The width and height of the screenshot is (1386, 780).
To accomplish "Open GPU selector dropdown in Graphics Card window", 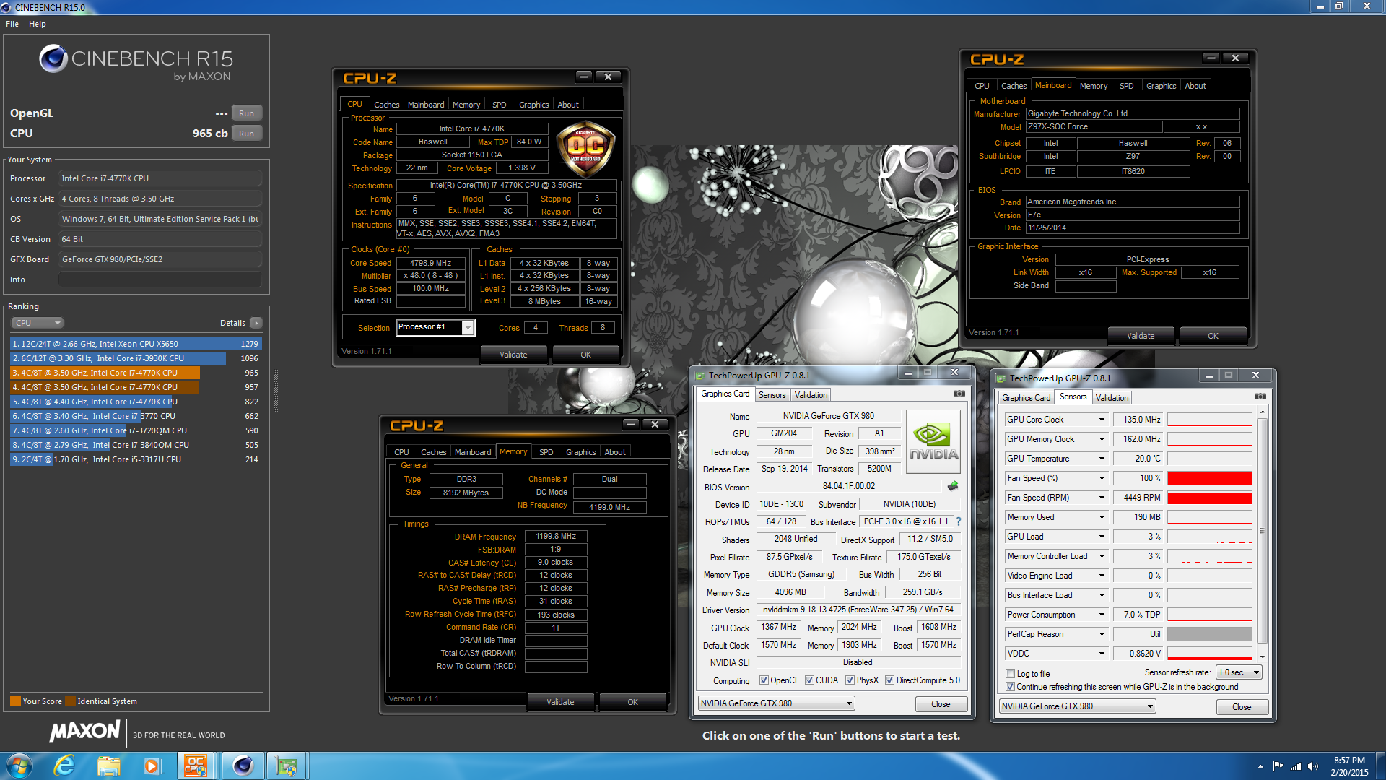I will (777, 703).
